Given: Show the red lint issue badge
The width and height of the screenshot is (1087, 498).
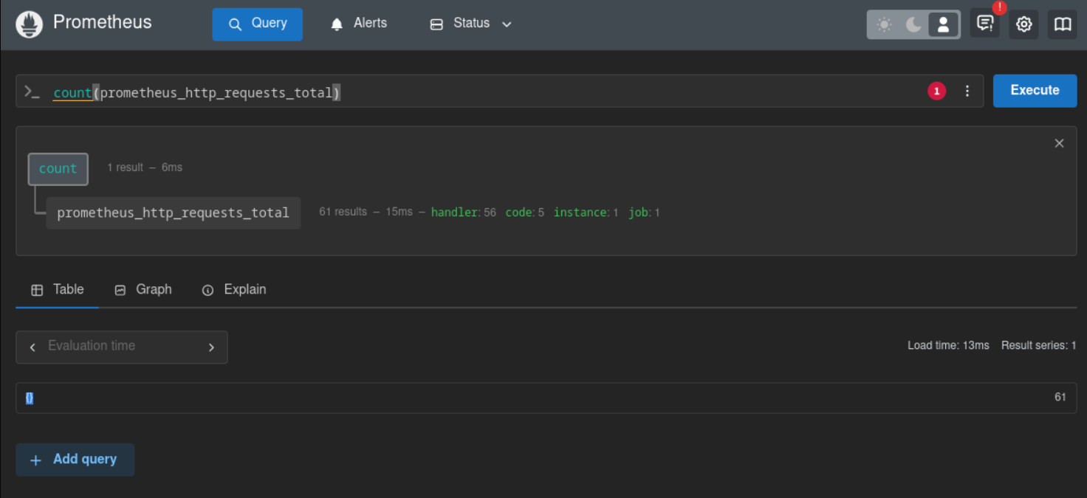Looking at the screenshot, I should [937, 91].
